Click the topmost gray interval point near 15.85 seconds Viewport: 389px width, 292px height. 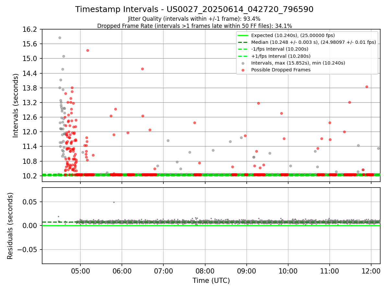coord(60,38)
